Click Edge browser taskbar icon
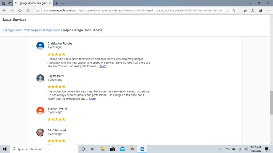The width and height of the screenshot is (273, 153). pos(142,149)
